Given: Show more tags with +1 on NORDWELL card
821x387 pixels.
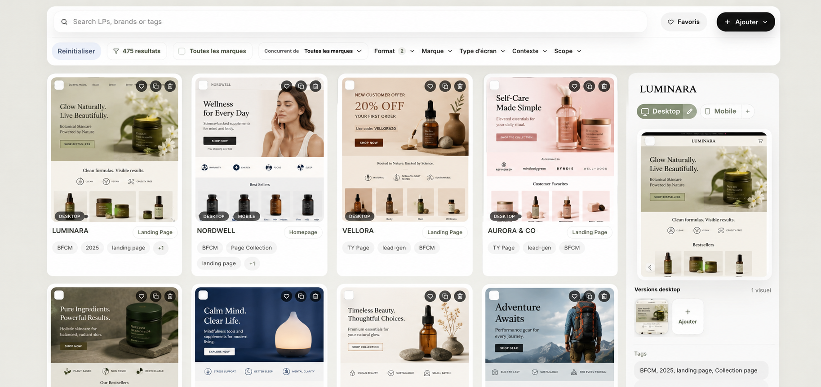Looking at the screenshot, I should click(x=252, y=263).
